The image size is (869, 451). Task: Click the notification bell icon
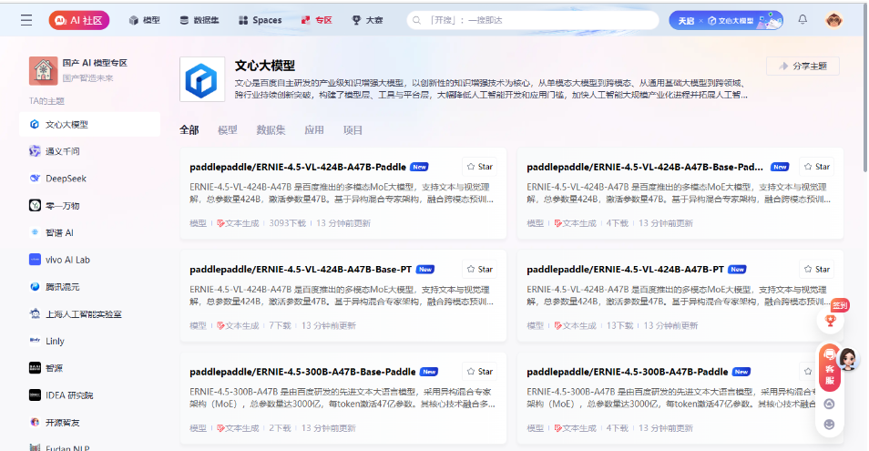(x=803, y=20)
